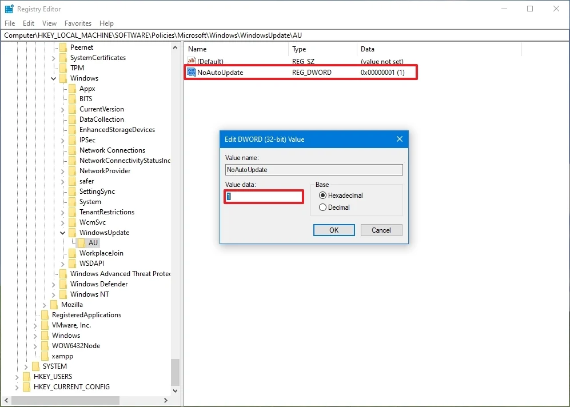Select the SYSTEM key in tree
Viewport: 570px width, 407px height.
(x=55, y=366)
